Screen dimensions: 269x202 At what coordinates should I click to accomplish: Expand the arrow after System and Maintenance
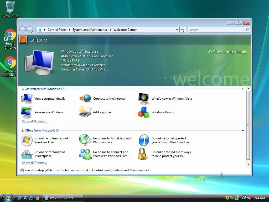(x=111, y=30)
